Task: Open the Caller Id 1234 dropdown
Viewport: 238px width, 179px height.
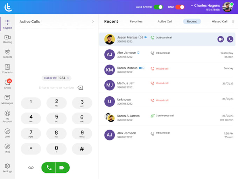Action: (x=56, y=78)
